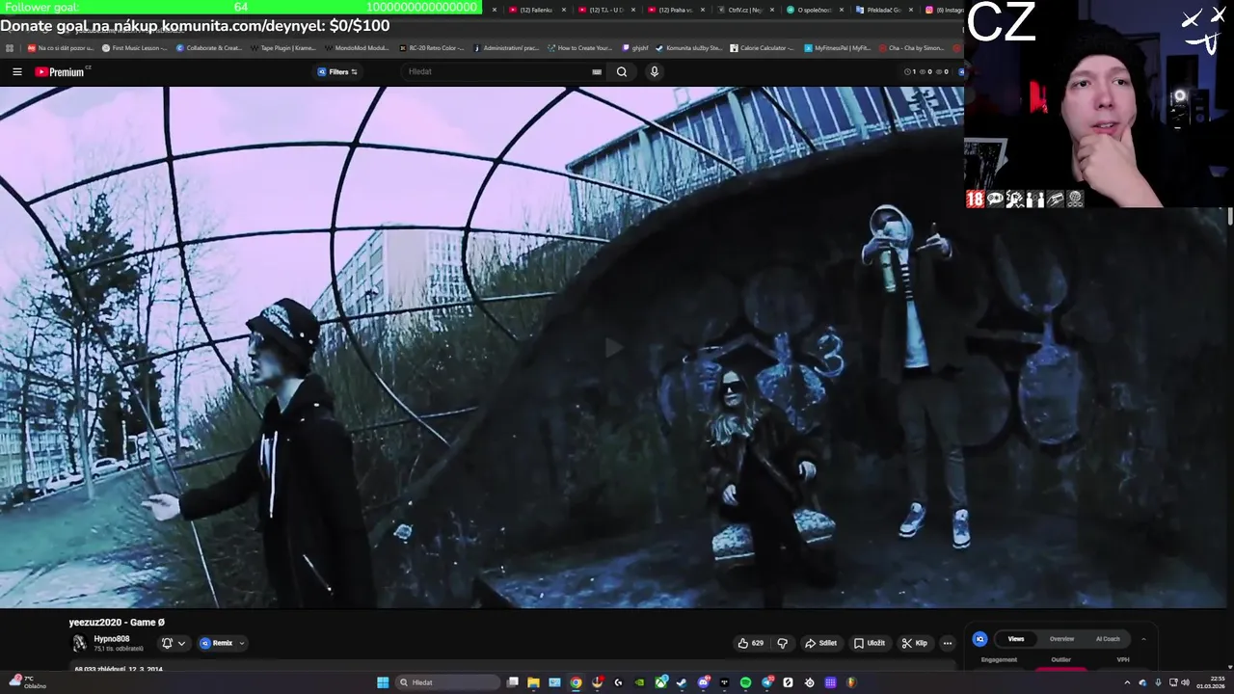Open Hypno808 channel avatar
Image resolution: width=1234 pixels, height=694 pixels.
coord(79,643)
